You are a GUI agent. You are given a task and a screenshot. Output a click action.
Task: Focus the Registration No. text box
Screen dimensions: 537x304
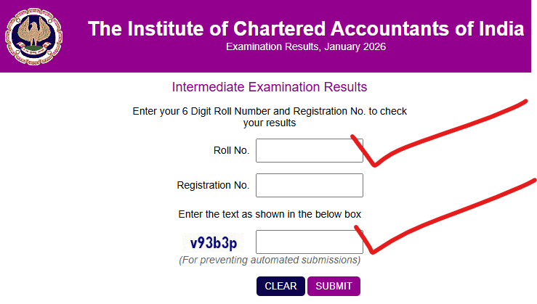point(309,185)
